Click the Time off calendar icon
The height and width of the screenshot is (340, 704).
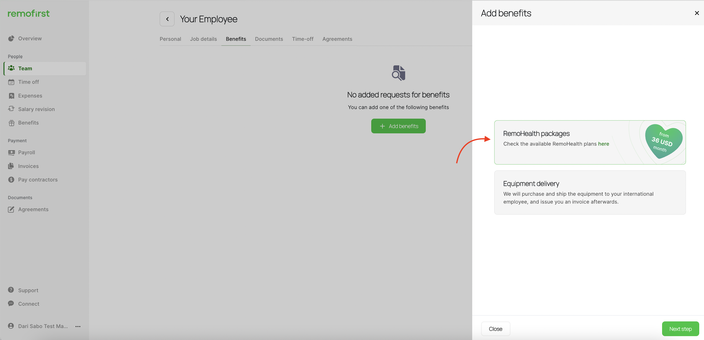click(11, 82)
